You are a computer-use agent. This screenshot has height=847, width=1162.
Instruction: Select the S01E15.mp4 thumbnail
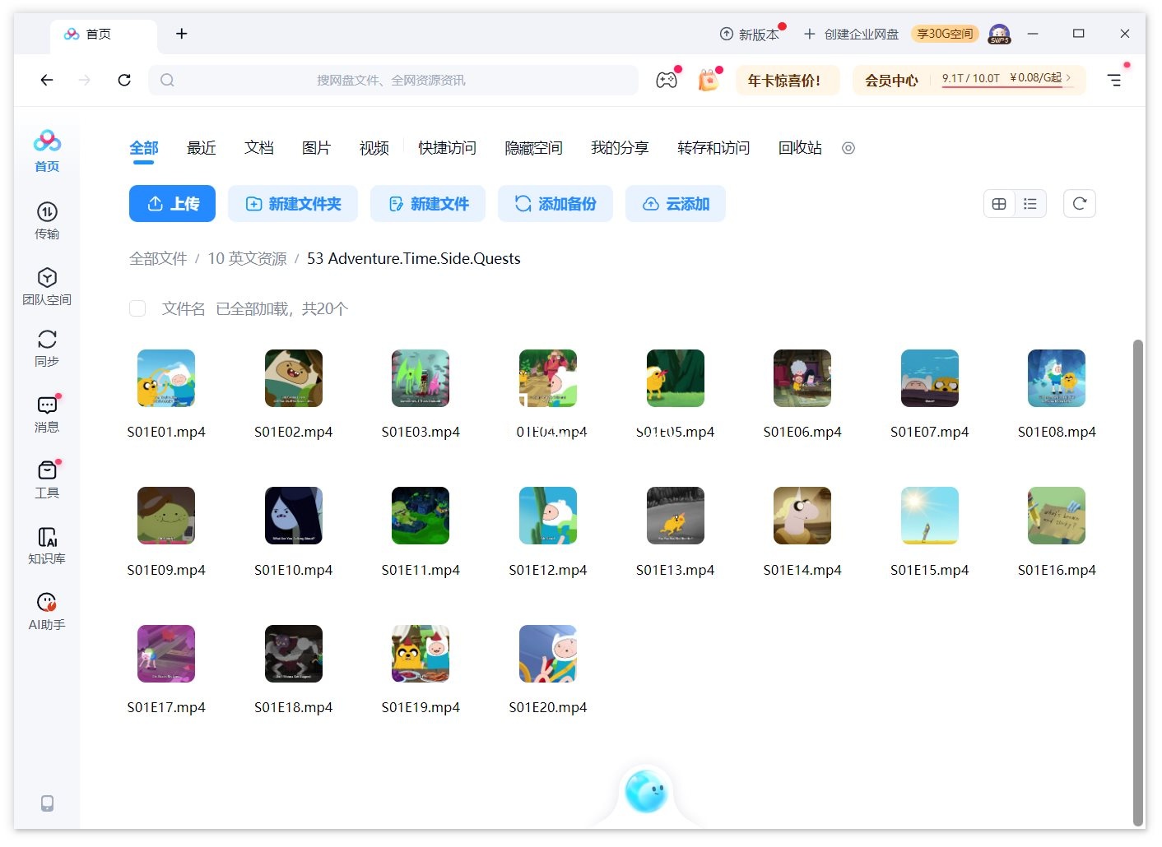tap(930, 516)
